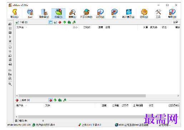
Task: Open the 下载 (0) view dropdown
Action: tap(22, 22)
